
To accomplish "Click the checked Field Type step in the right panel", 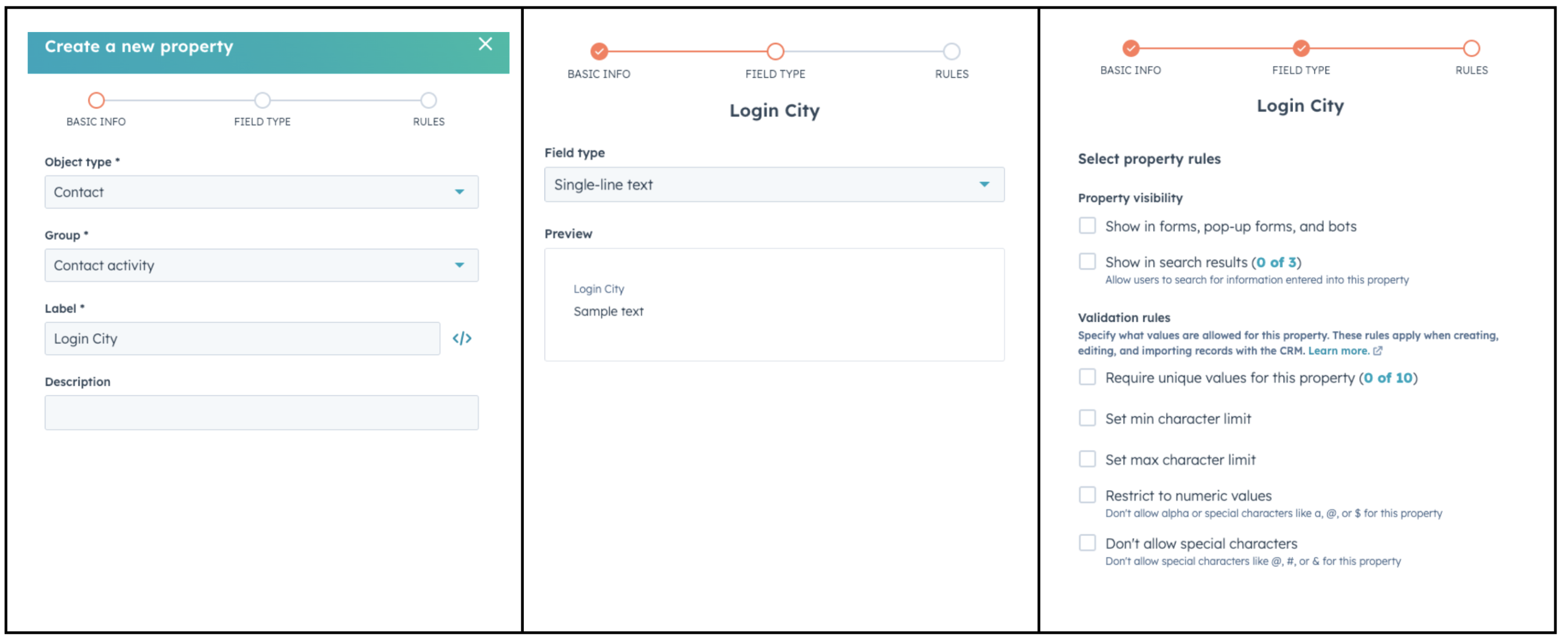I will [1301, 48].
